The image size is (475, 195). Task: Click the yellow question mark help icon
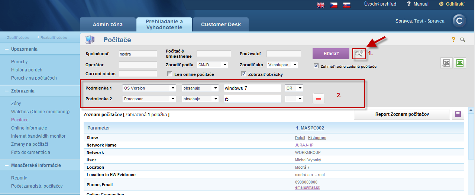(453, 40)
